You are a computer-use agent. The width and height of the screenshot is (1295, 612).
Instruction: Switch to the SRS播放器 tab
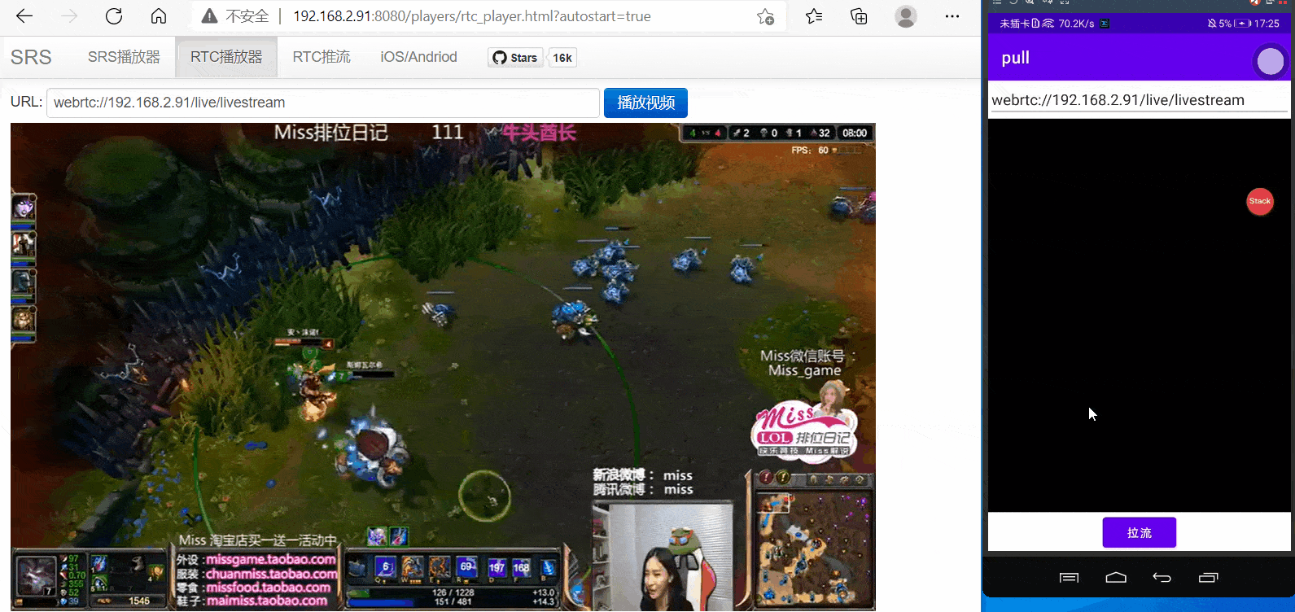(x=124, y=57)
